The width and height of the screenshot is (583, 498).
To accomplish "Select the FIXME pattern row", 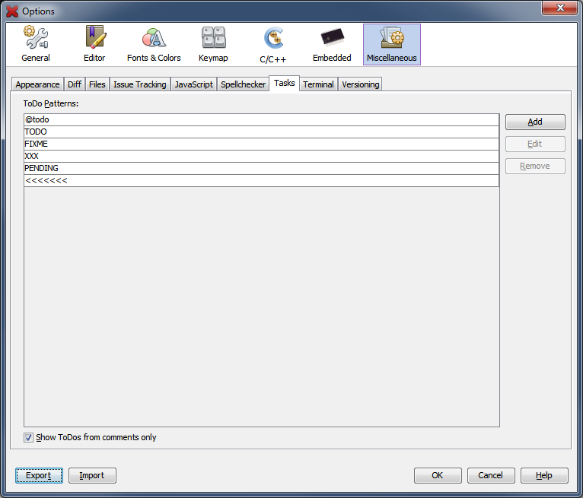I will point(261,144).
